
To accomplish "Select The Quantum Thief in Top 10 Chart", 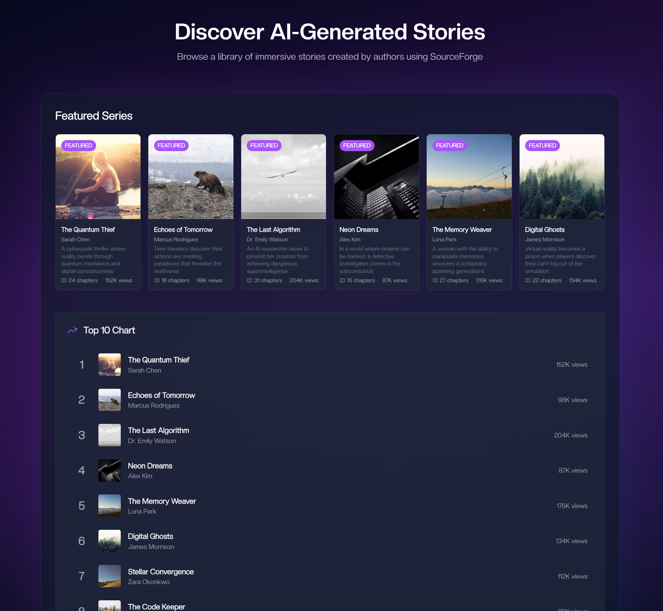I will (330, 365).
